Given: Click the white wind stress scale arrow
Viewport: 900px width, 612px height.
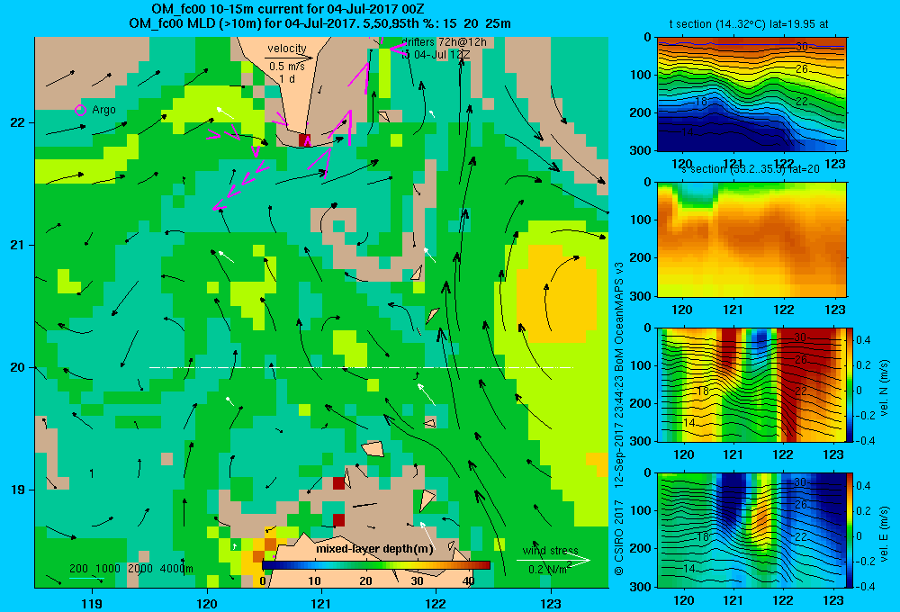Looking at the screenshot, I should [x=553, y=561].
